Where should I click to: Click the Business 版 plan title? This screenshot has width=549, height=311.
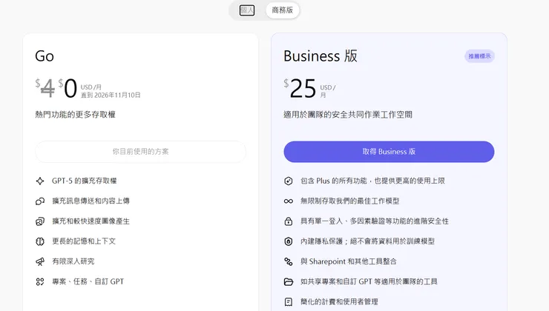pyautogui.click(x=320, y=56)
